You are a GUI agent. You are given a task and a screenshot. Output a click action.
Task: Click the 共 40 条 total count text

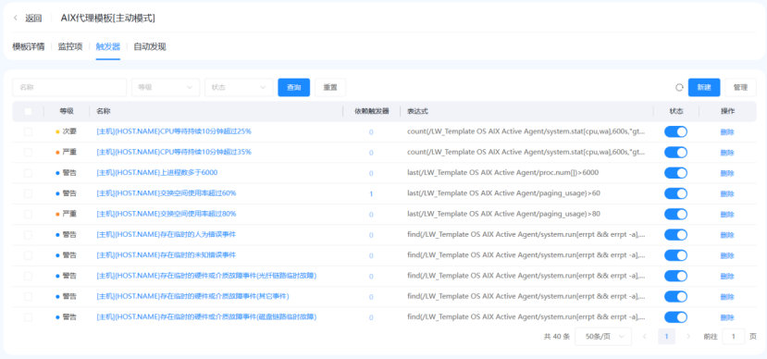pos(557,337)
